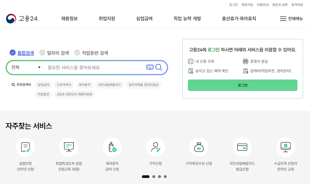The height and width of the screenshot is (184, 310).
Task: Go to the first carousel page indicator
Action: (146, 177)
